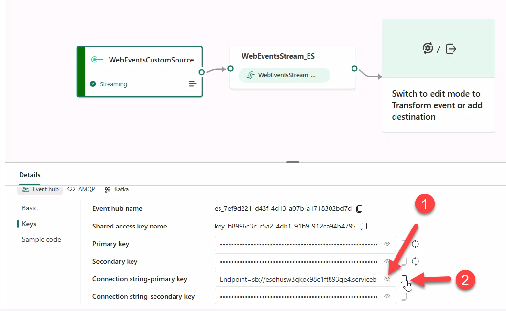Viewport: 506px width, 311px height.
Task: Show the Secondary key value
Action: click(x=387, y=261)
